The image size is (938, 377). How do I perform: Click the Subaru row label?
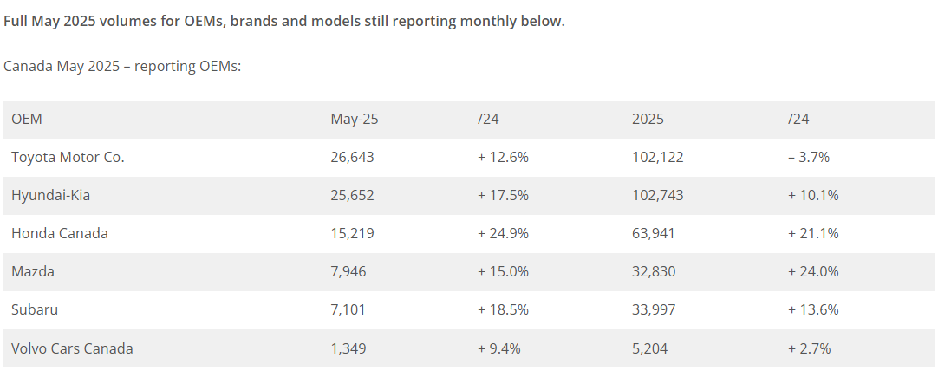(35, 310)
